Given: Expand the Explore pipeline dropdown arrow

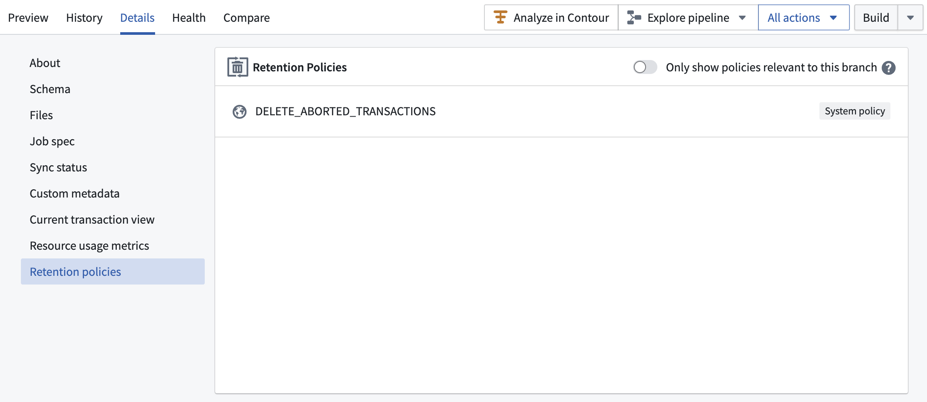Looking at the screenshot, I should coord(742,18).
